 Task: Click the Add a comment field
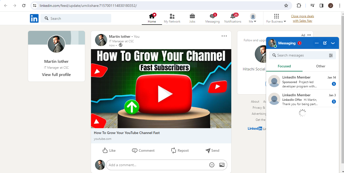(157, 165)
